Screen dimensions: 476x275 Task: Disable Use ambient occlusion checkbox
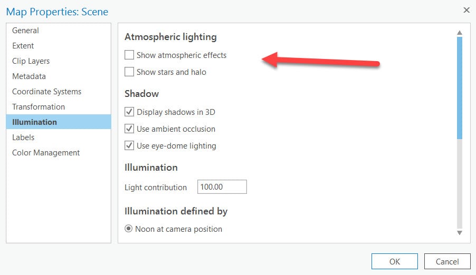[129, 129]
